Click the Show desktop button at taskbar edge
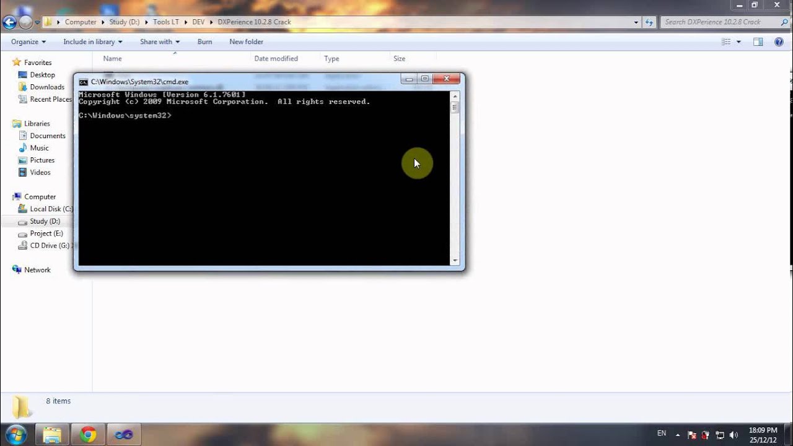The image size is (793, 446). [x=788, y=435]
